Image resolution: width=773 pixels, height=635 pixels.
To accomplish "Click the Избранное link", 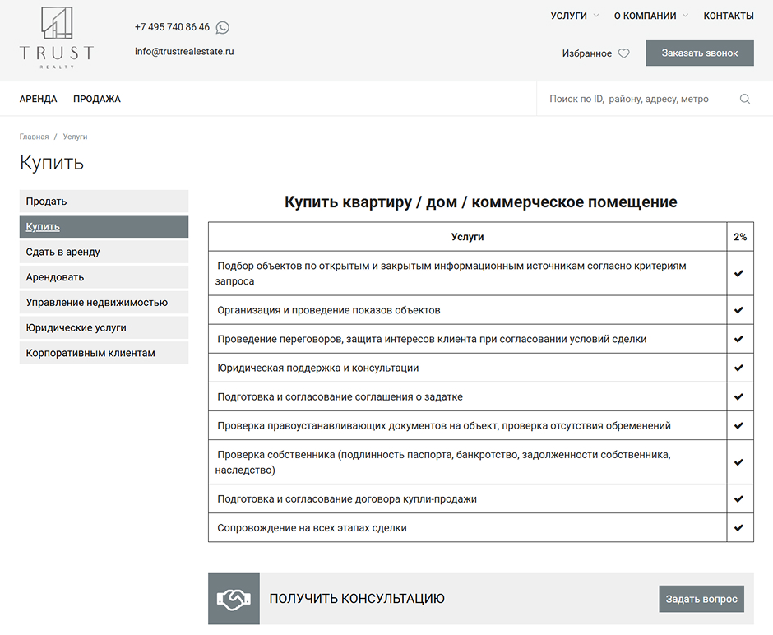I will coord(586,53).
